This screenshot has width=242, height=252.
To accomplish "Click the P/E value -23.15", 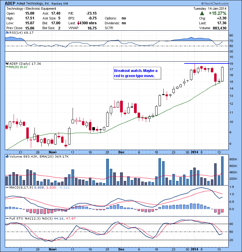I will [91, 13].
